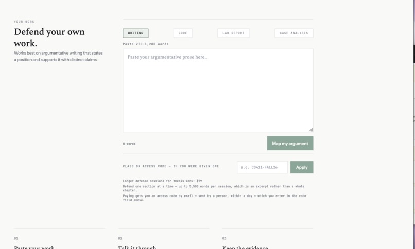Viewport: 415px width, 249px height.
Task: Open the LAB REPORT tab
Action: (x=233, y=33)
